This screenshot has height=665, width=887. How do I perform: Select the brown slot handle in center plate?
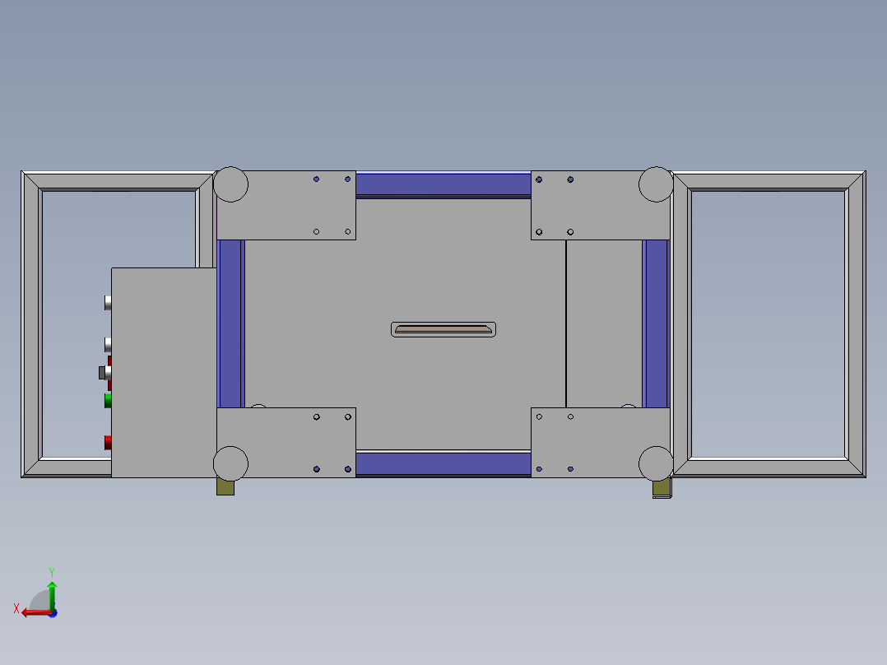[443, 329]
